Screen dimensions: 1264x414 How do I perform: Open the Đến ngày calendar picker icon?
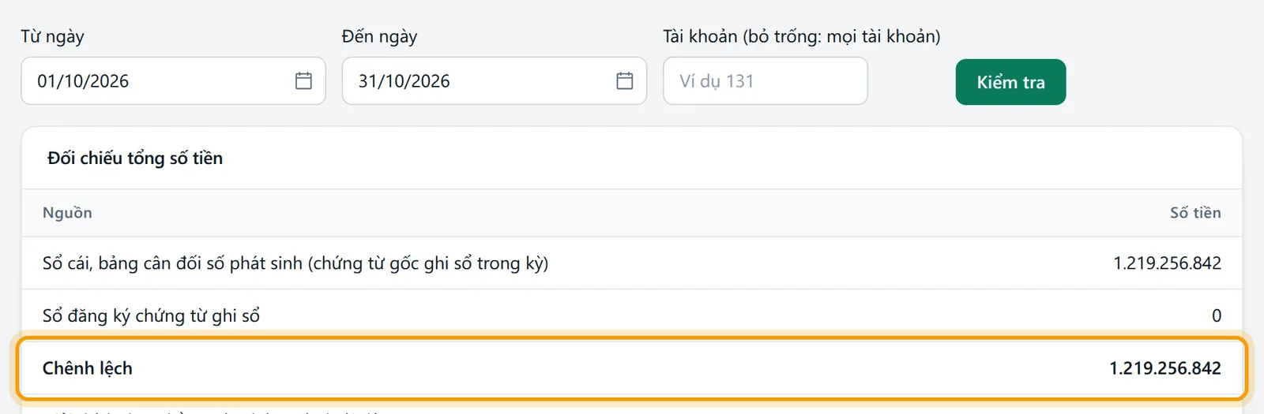tap(625, 80)
